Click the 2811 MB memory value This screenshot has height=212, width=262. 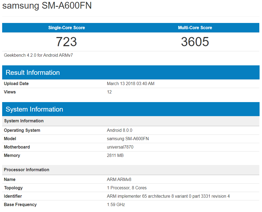click(115, 156)
